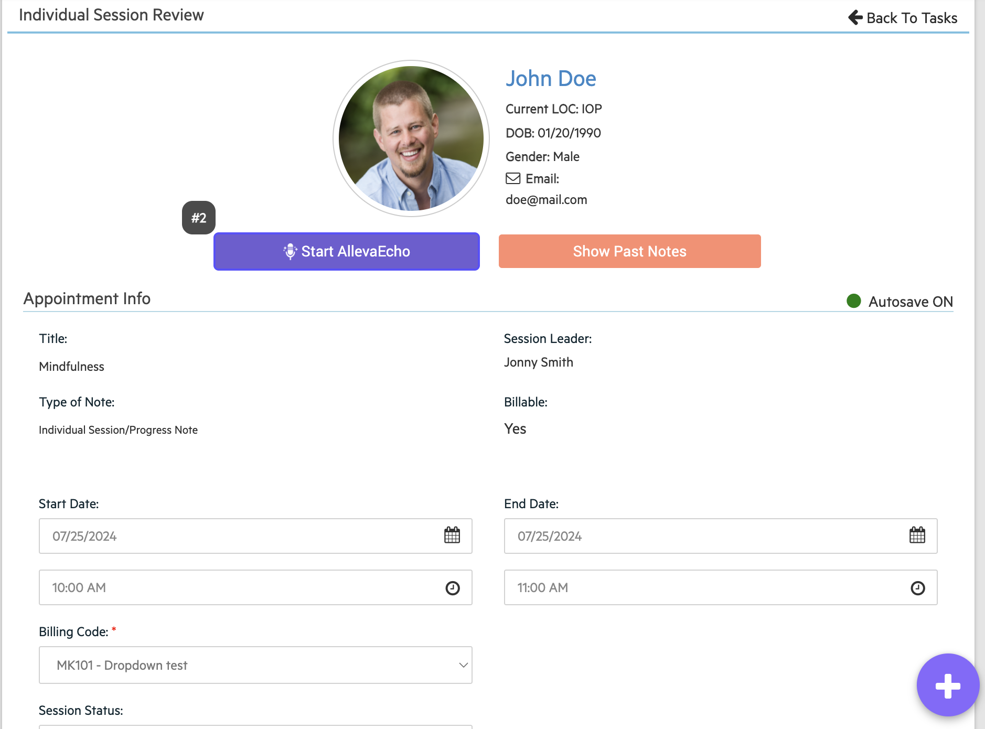Open John Doe's profile name link

click(x=550, y=79)
